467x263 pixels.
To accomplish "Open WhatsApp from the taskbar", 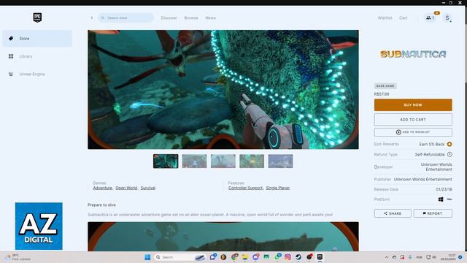I will (x=277, y=256).
